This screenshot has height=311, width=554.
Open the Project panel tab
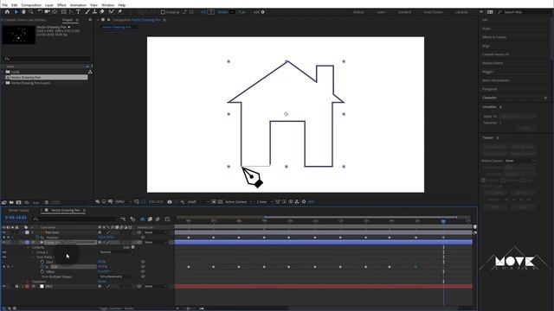(68, 20)
